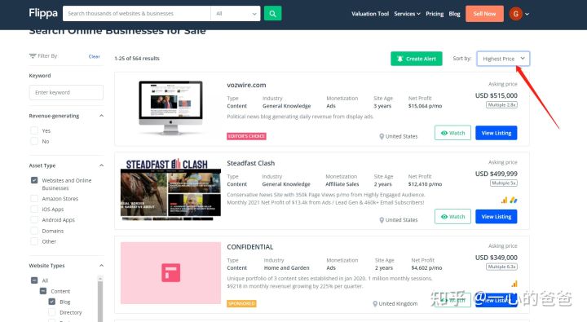Collapse the Asset Type filter section
The height and width of the screenshot is (322, 587).
click(101, 165)
